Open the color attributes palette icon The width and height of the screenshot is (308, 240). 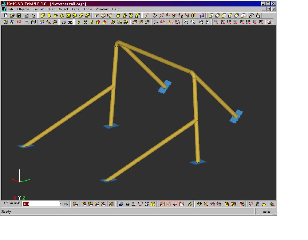[42, 22]
